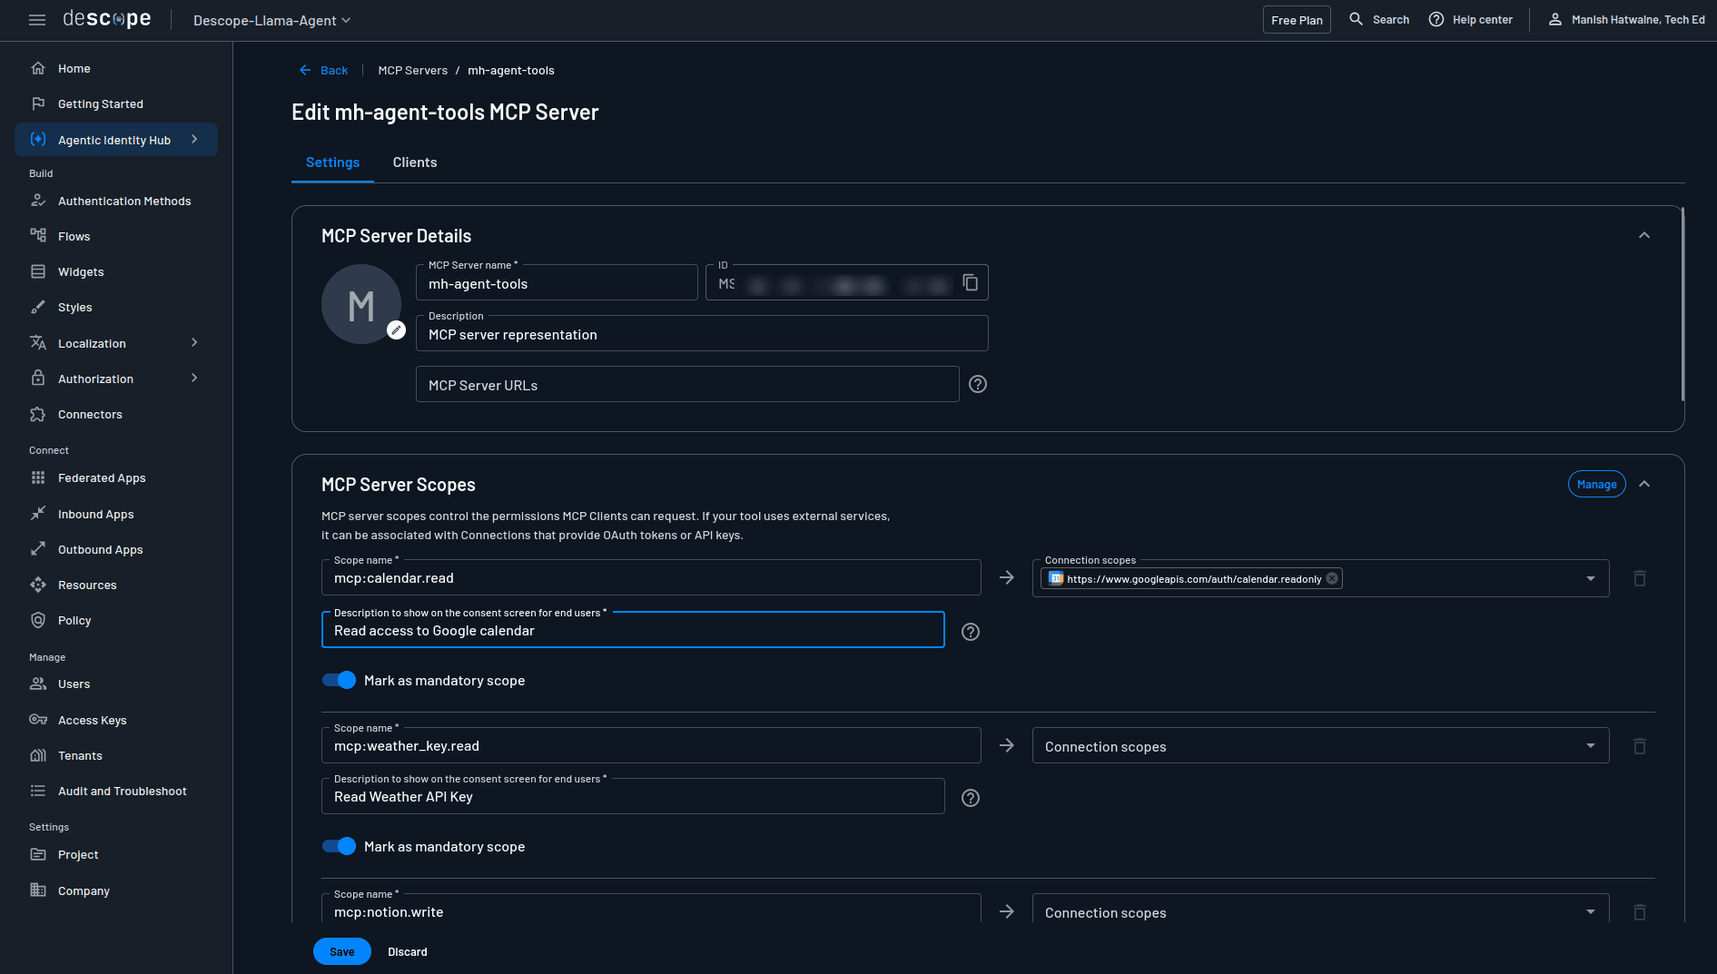Focus the server Description field
Image resolution: width=1717 pixels, height=974 pixels.
pyautogui.click(x=702, y=333)
